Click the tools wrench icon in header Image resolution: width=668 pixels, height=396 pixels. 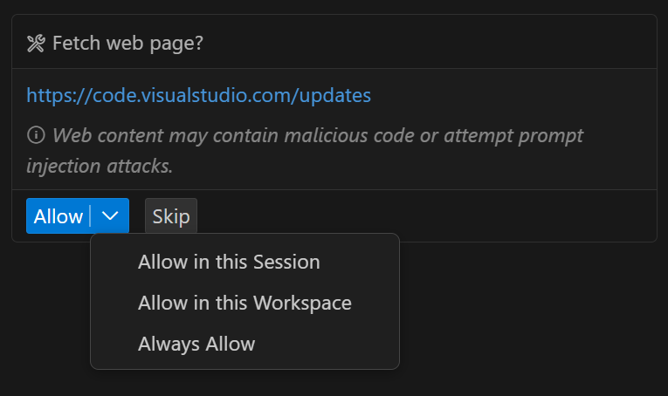[x=36, y=43]
